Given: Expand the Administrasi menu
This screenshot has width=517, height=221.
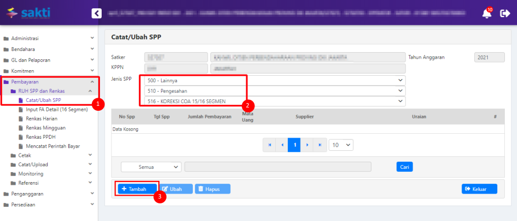Looking at the screenshot, I should coord(49,38).
